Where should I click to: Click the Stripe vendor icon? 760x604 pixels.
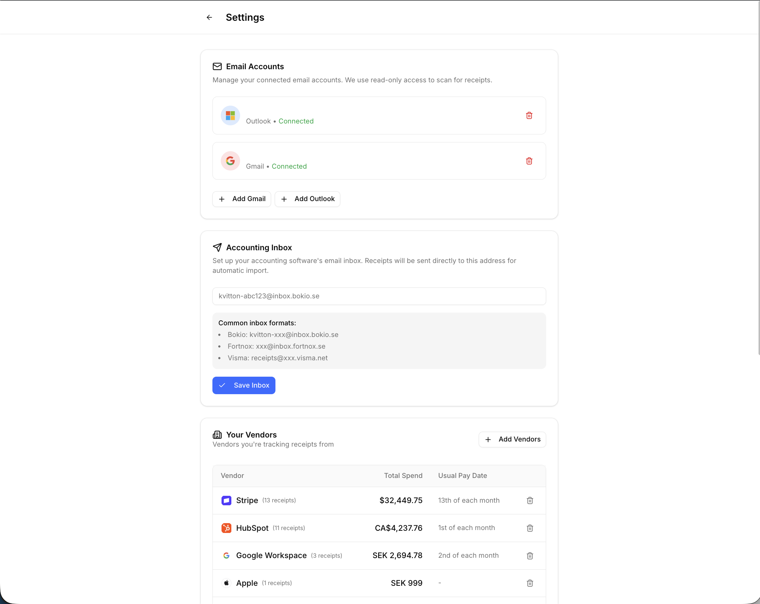[226, 500]
